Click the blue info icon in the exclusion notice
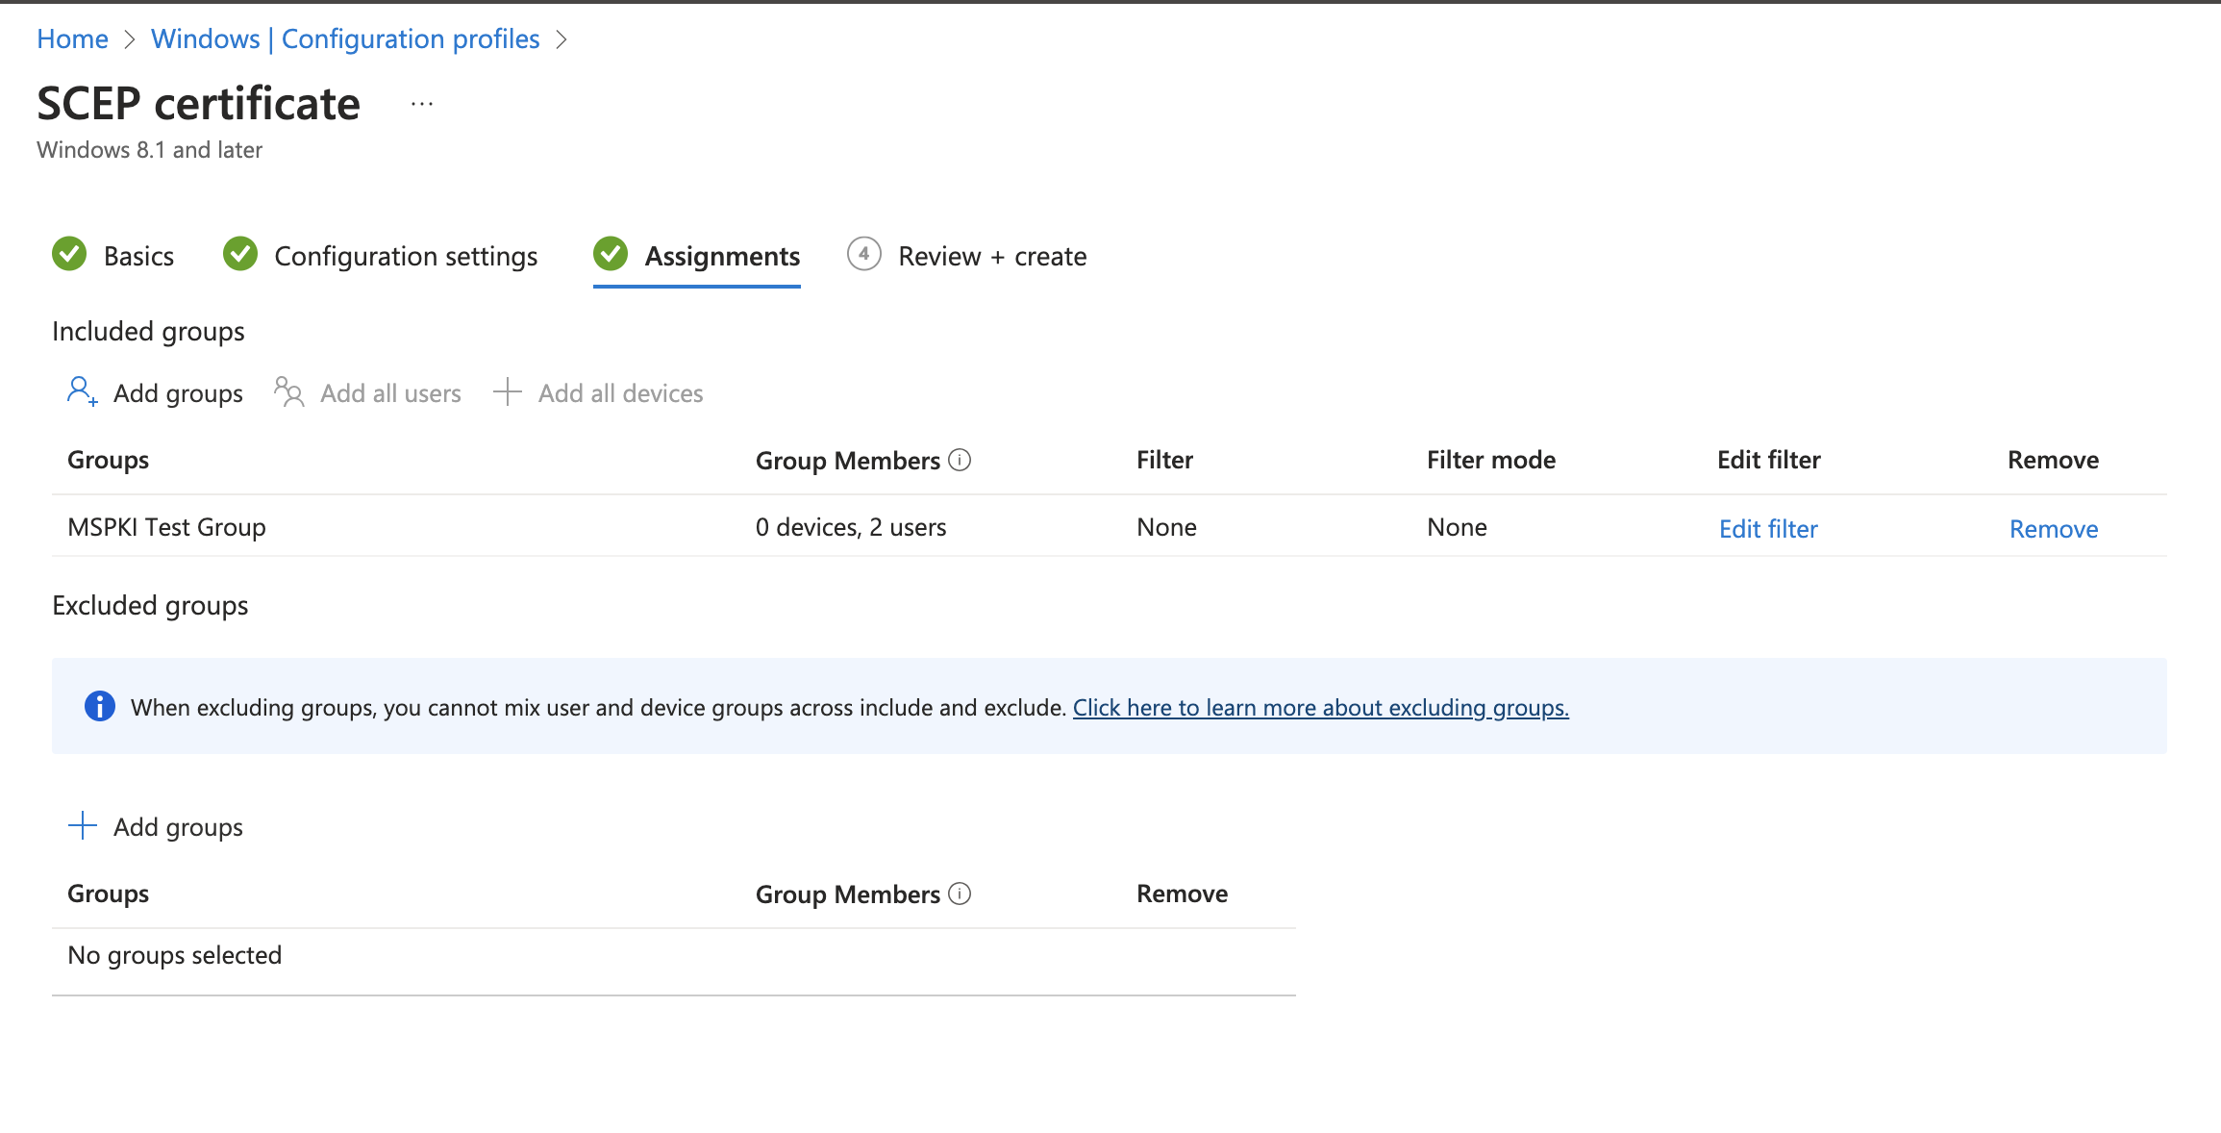 pyautogui.click(x=100, y=706)
